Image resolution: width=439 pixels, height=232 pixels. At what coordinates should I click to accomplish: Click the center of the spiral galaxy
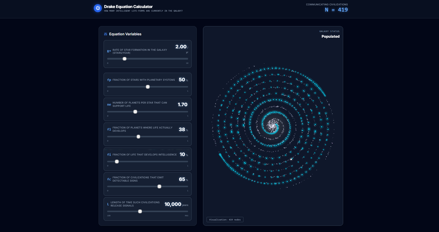[x=273, y=126]
